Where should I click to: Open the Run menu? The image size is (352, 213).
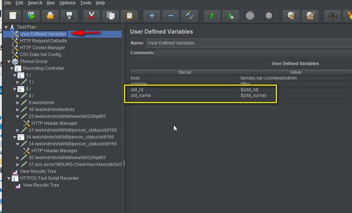51,3
